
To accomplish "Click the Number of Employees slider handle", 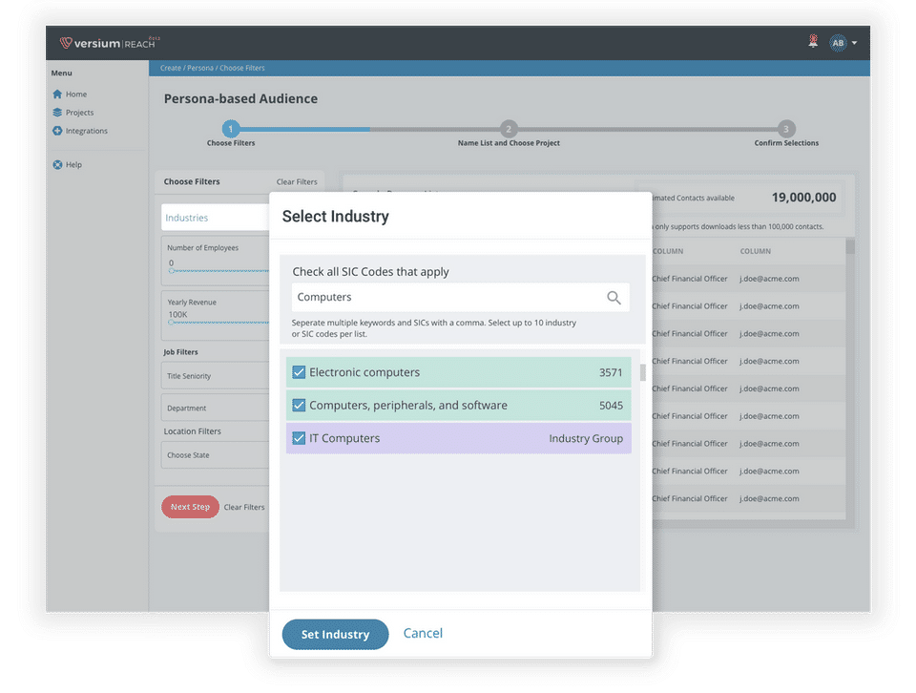I will click(x=171, y=270).
